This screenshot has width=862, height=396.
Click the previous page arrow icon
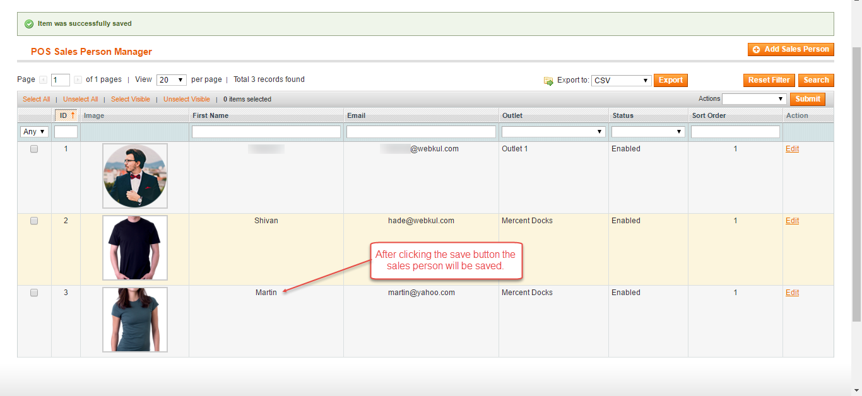43,80
